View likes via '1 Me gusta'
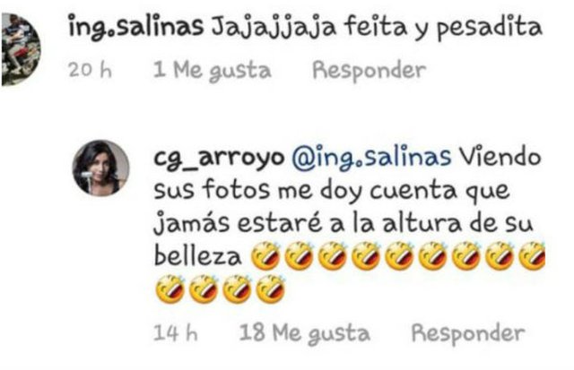The height and width of the screenshot is (370, 574). pos(213,71)
